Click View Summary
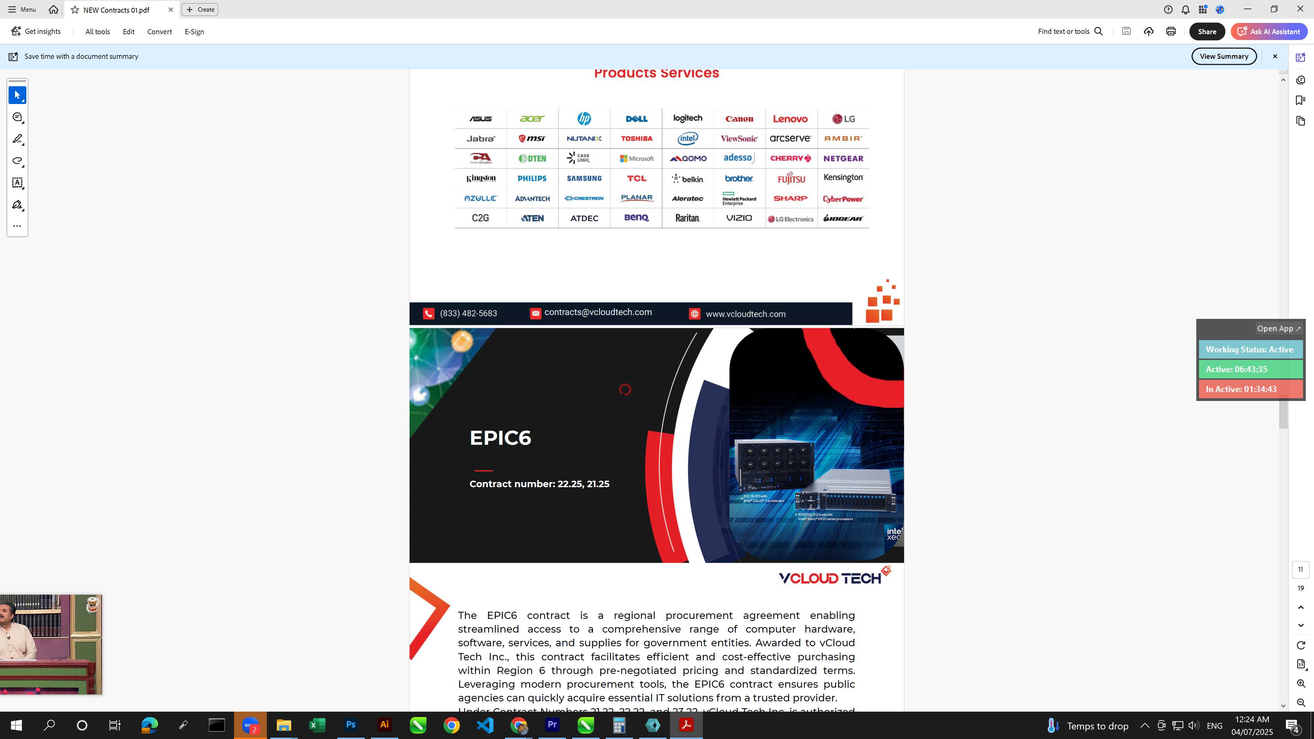The height and width of the screenshot is (739, 1314). (1224, 56)
